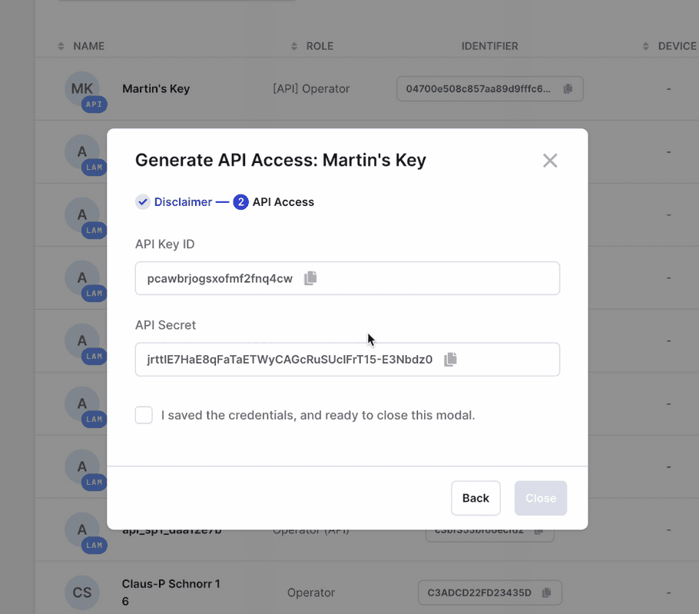The image size is (699, 614).
Task: Copy the API Key ID value
Action: pyautogui.click(x=310, y=278)
